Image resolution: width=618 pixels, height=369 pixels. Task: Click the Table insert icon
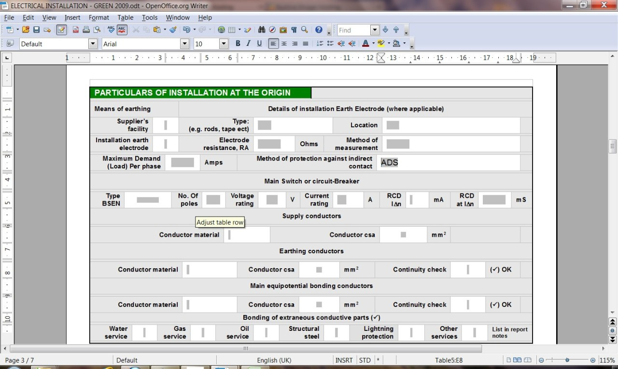pos(232,30)
